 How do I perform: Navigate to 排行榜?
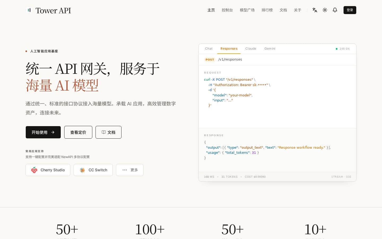click(267, 10)
